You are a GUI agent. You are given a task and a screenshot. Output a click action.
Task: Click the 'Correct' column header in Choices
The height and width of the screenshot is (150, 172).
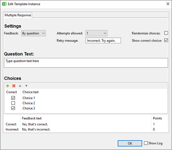coord(11,92)
